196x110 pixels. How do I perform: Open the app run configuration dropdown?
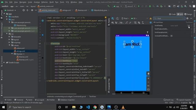[x=118, y=6]
